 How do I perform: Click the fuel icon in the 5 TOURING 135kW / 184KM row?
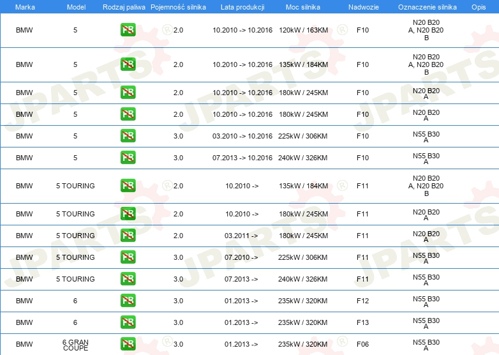click(128, 186)
